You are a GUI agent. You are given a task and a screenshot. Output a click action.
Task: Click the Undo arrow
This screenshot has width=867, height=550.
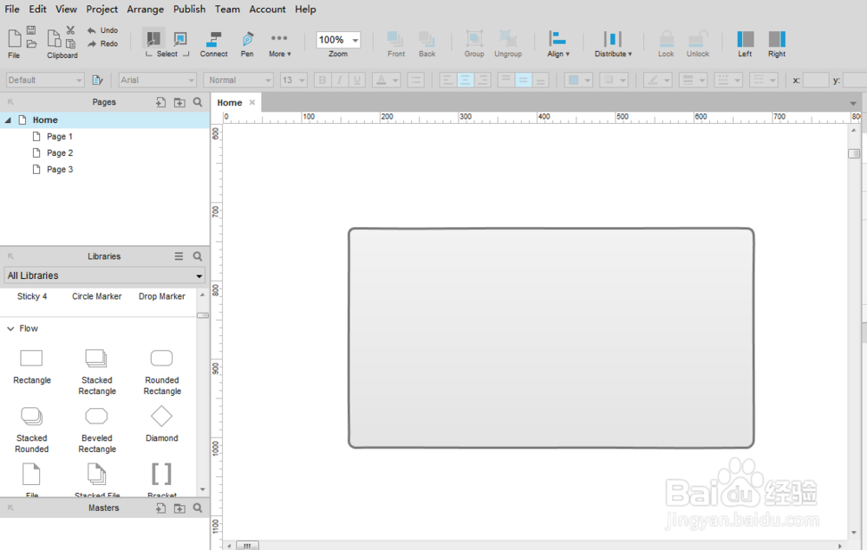click(x=92, y=30)
